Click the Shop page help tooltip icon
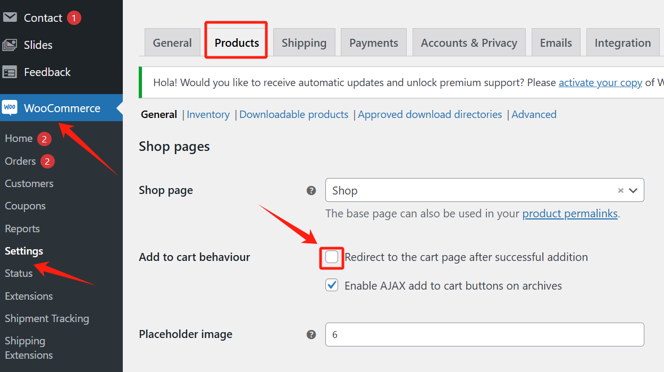 [x=311, y=190]
